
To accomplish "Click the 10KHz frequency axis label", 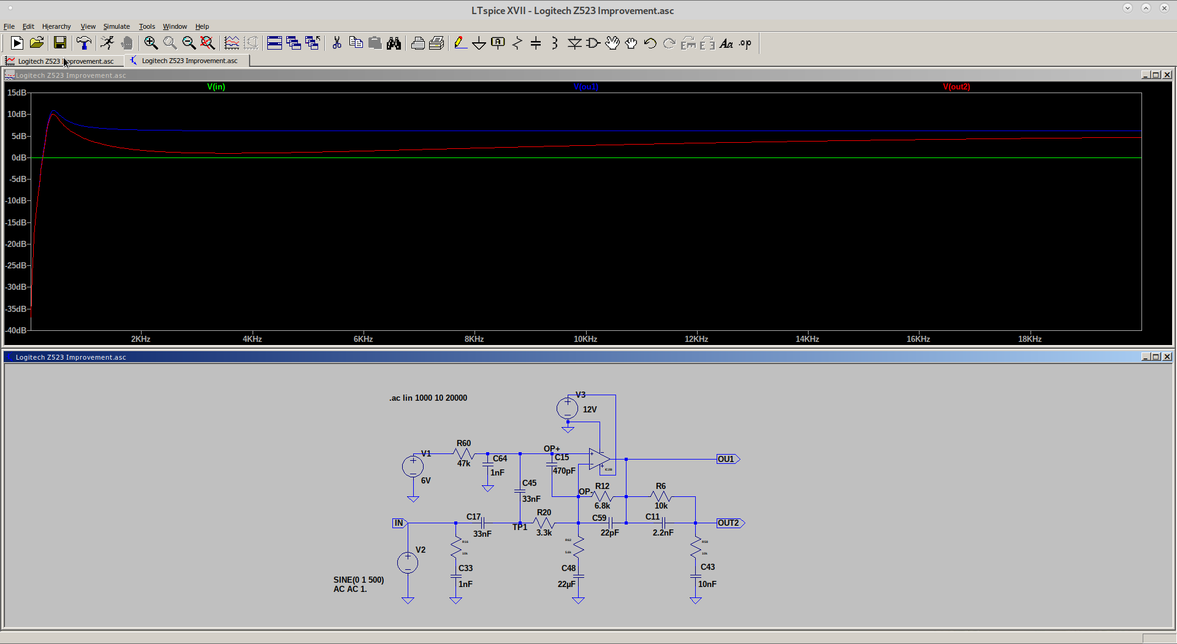I will click(585, 339).
